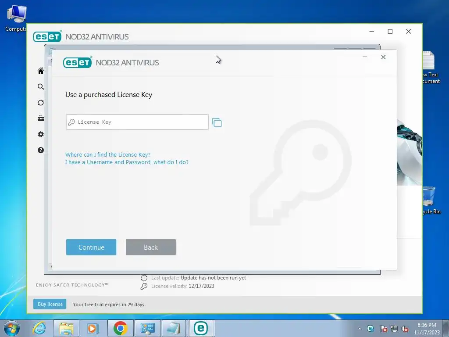Minimize the main ESET window
This screenshot has height=337, width=449.
[x=372, y=32]
